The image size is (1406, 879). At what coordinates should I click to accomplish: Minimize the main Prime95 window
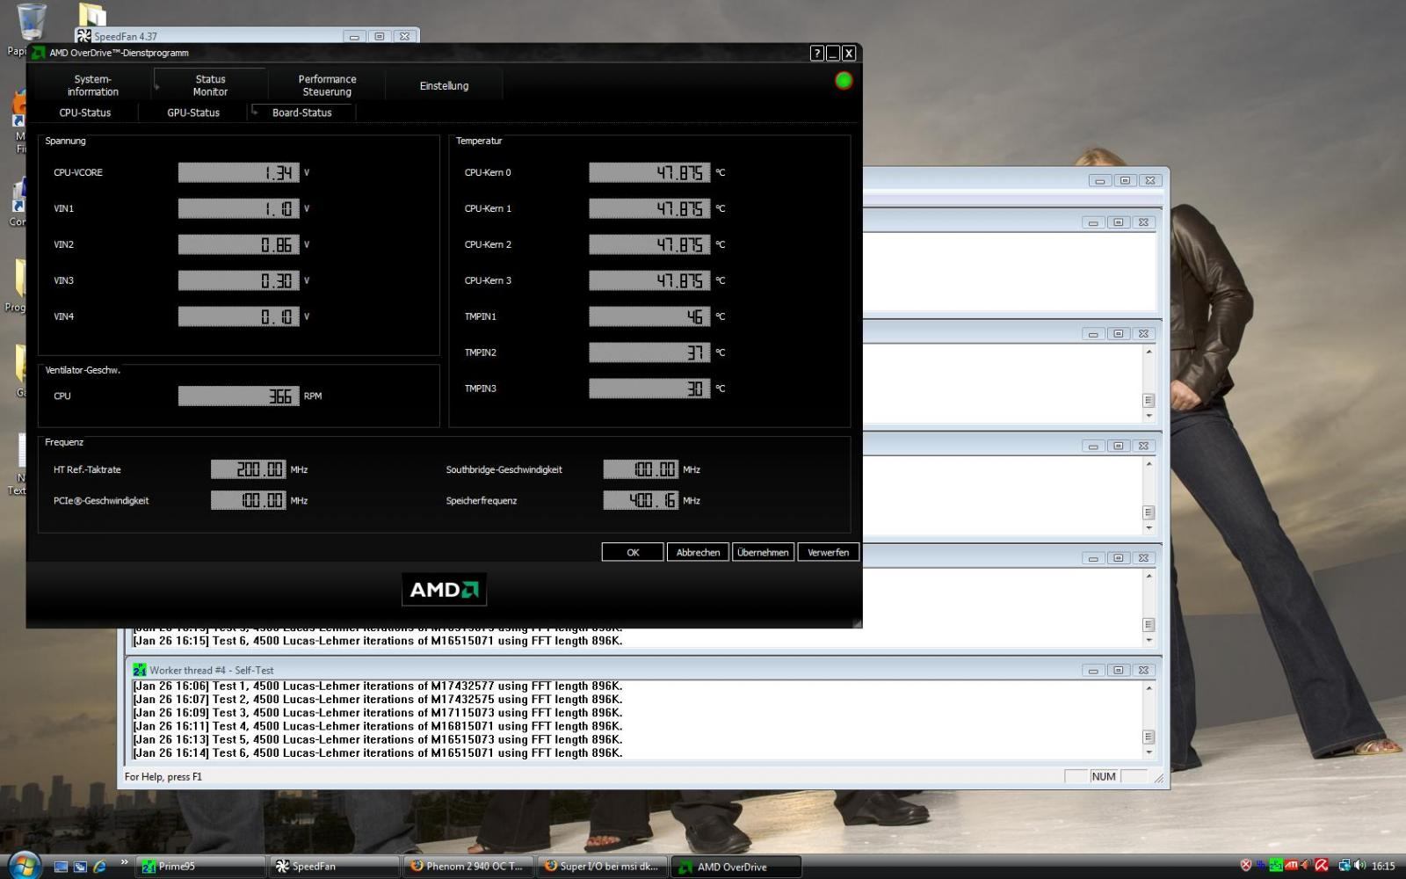[1099, 180]
